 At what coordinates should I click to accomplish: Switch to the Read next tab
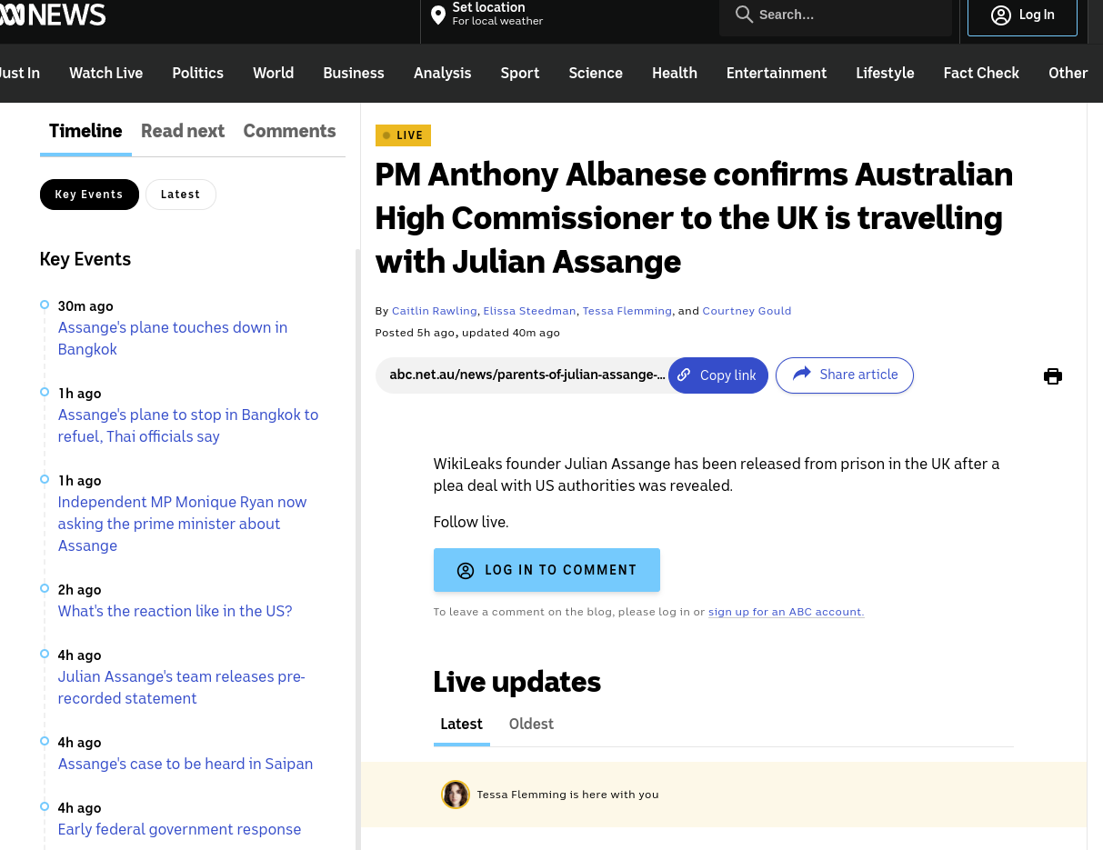(x=183, y=131)
